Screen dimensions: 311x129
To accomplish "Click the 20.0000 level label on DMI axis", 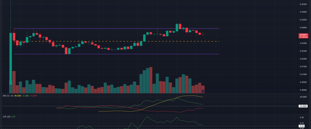I will tap(303, 106).
